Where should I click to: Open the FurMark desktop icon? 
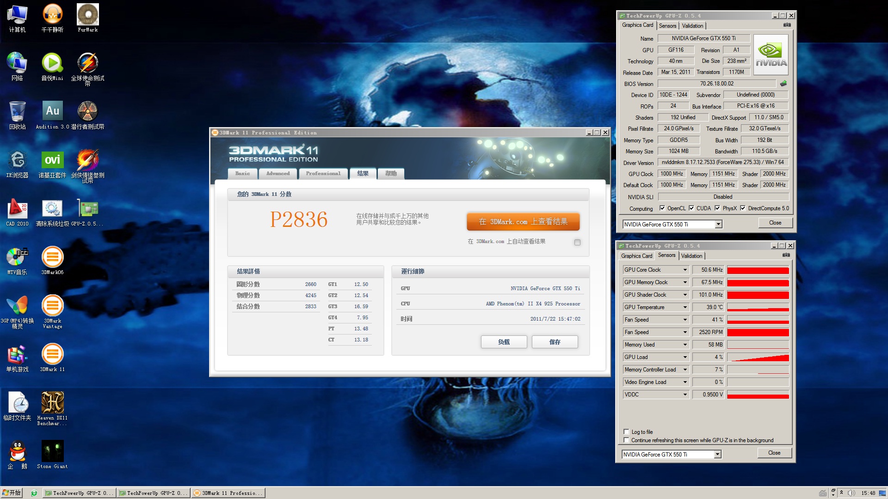87,18
